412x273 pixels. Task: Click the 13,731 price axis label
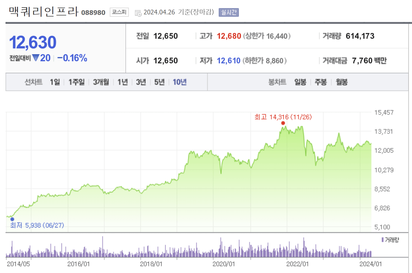point(384,131)
